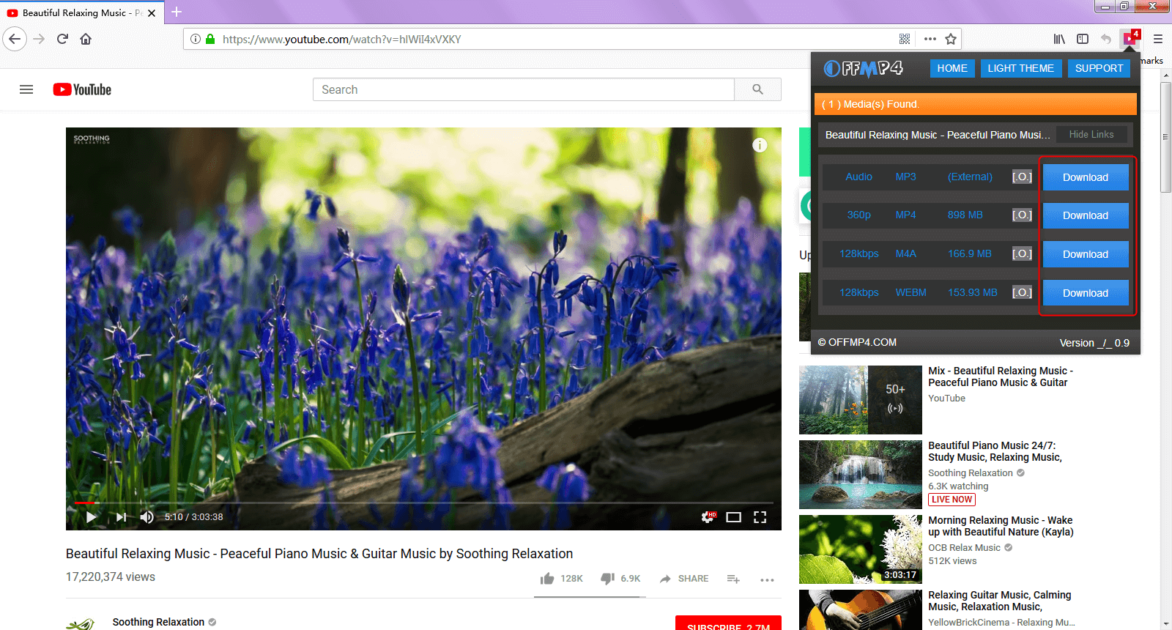This screenshot has width=1172, height=630.
Task: Toggle Hide Links in OFFMP4 panel
Action: [x=1091, y=135]
